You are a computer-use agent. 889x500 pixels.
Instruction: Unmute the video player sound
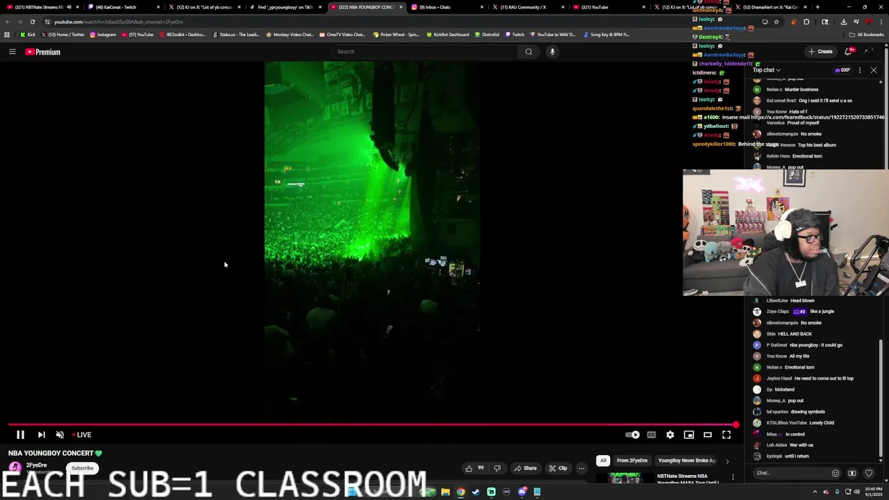pyautogui.click(x=60, y=435)
